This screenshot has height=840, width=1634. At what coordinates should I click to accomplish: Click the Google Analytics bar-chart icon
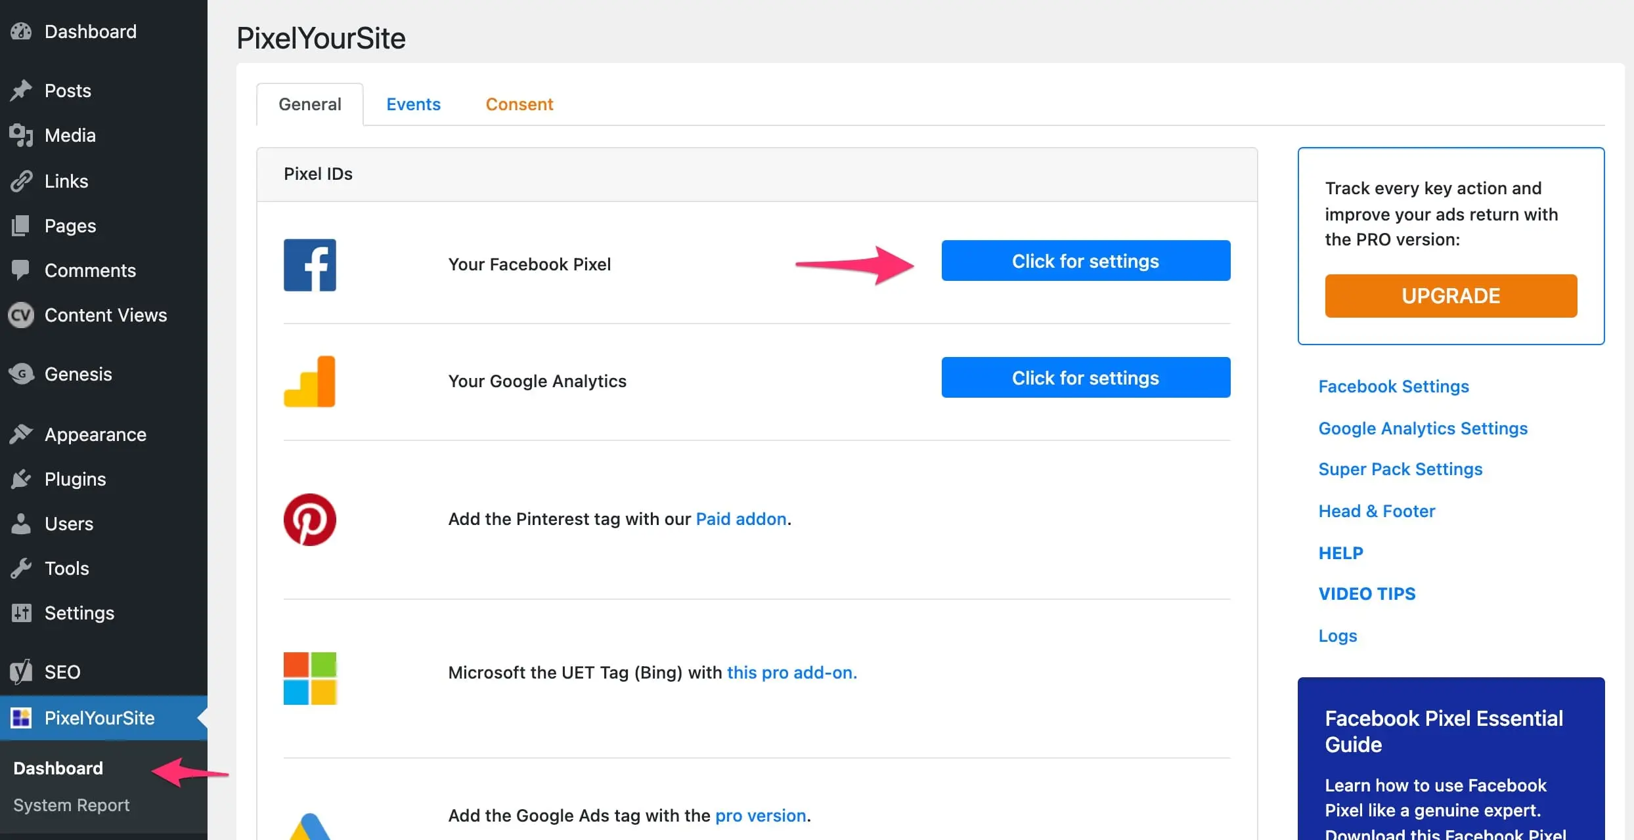pyautogui.click(x=309, y=381)
